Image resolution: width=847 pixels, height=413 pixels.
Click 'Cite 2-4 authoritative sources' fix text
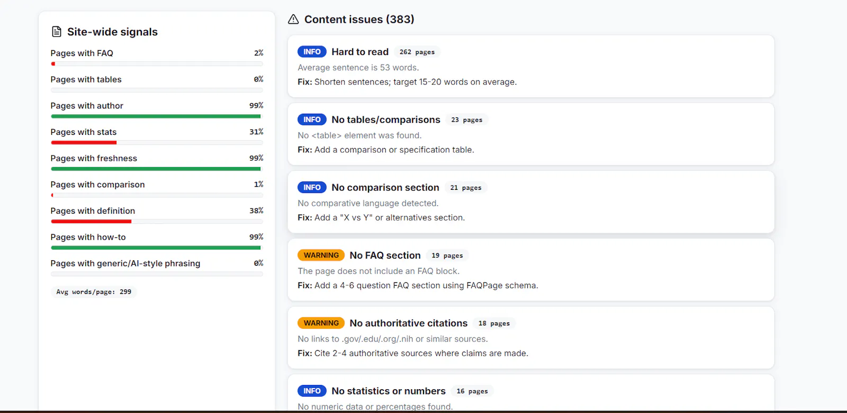[421, 353]
